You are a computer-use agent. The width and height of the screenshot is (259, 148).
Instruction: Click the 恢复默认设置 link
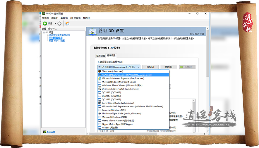(x=197, y=34)
